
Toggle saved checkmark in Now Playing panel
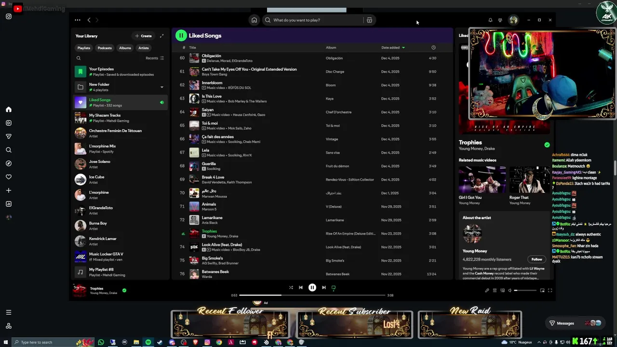pyautogui.click(x=547, y=145)
